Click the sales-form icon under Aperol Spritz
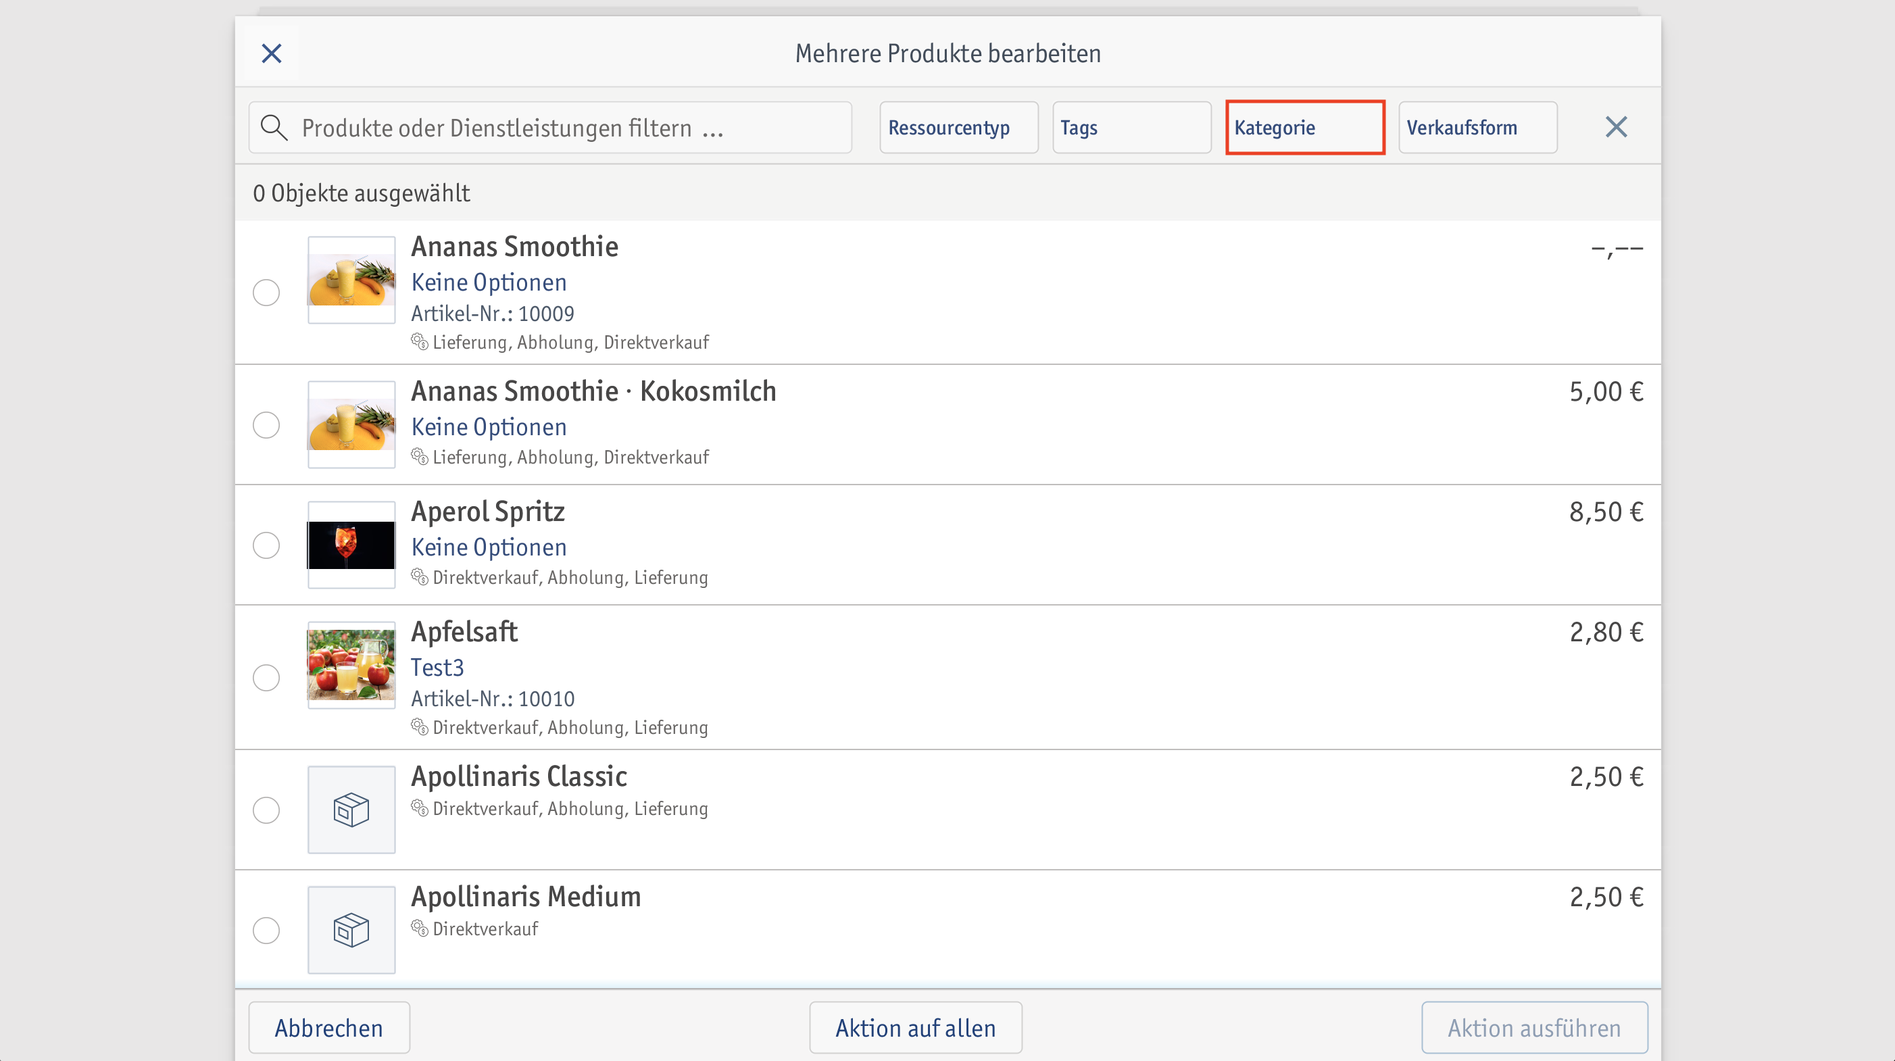 (419, 577)
